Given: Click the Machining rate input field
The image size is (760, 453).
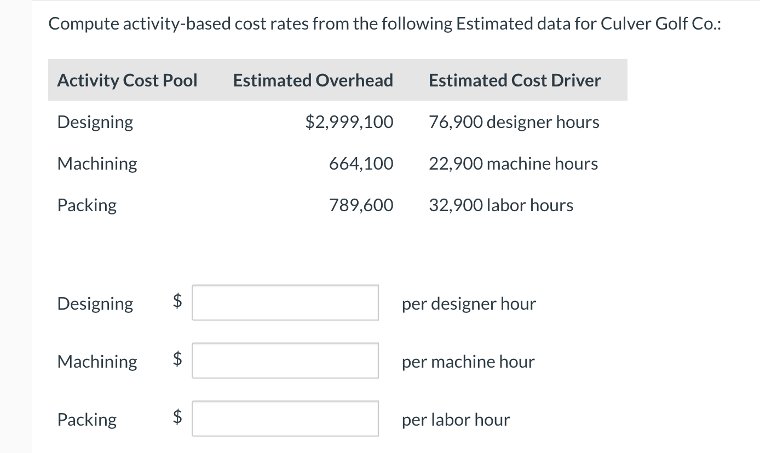Looking at the screenshot, I should point(285,360).
